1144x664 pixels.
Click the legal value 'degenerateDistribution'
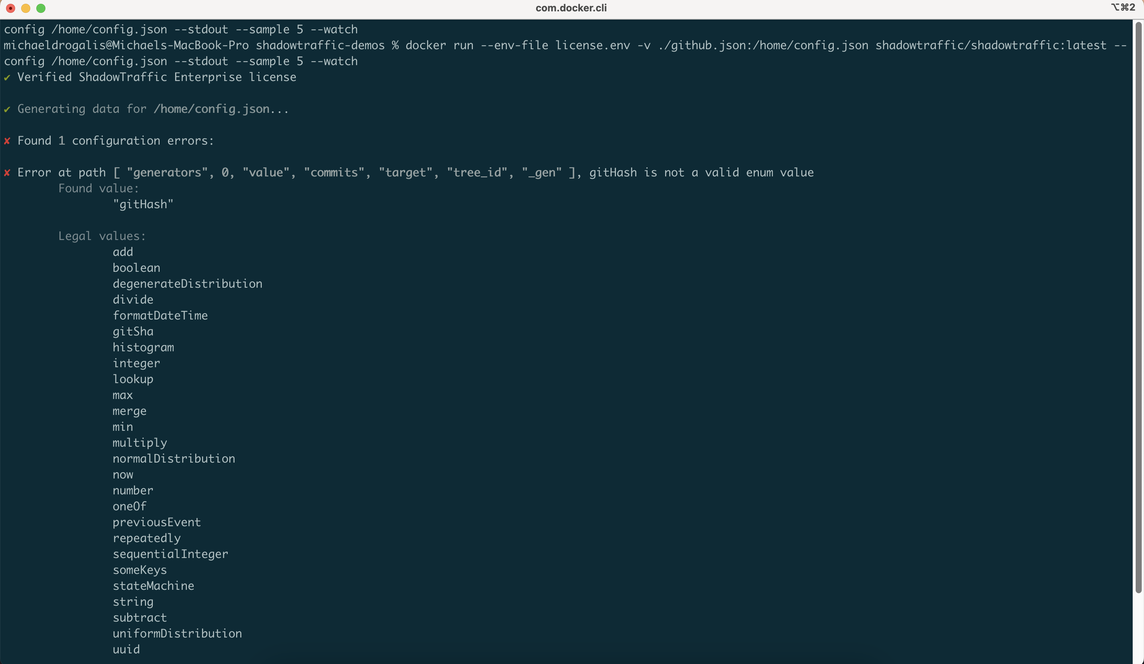tap(188, 284)
